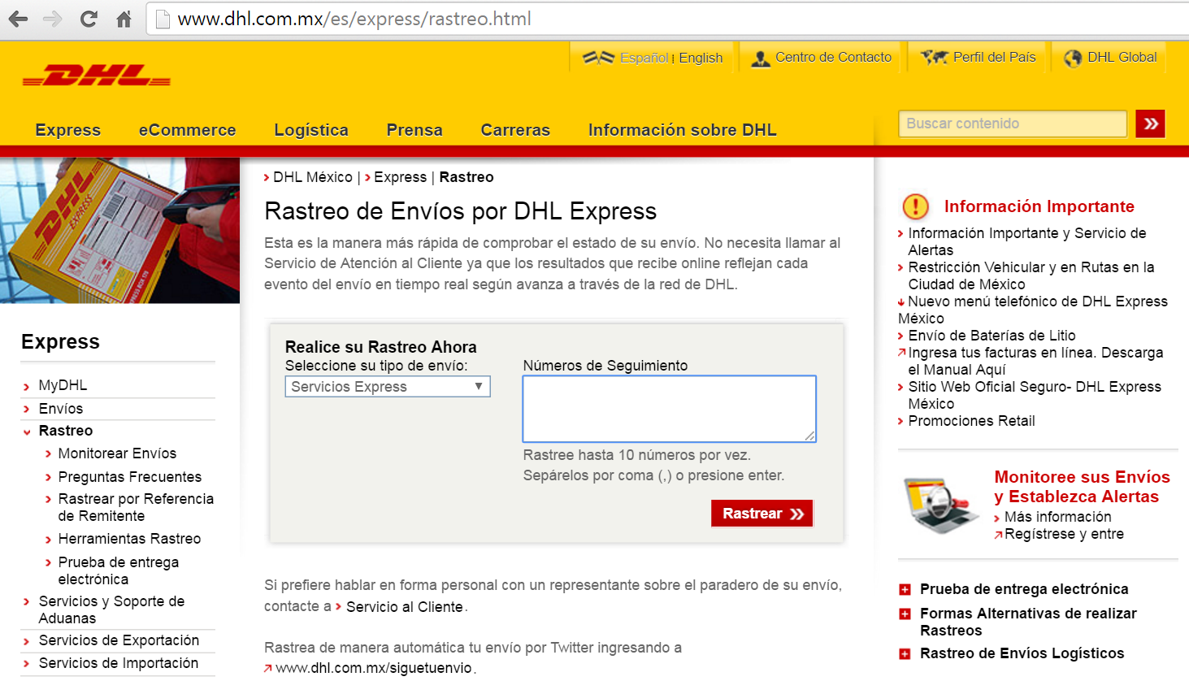Viewport: 1189px width, 681px height.
Task: Click the browser reload icon
Action: tap(89, 19)
